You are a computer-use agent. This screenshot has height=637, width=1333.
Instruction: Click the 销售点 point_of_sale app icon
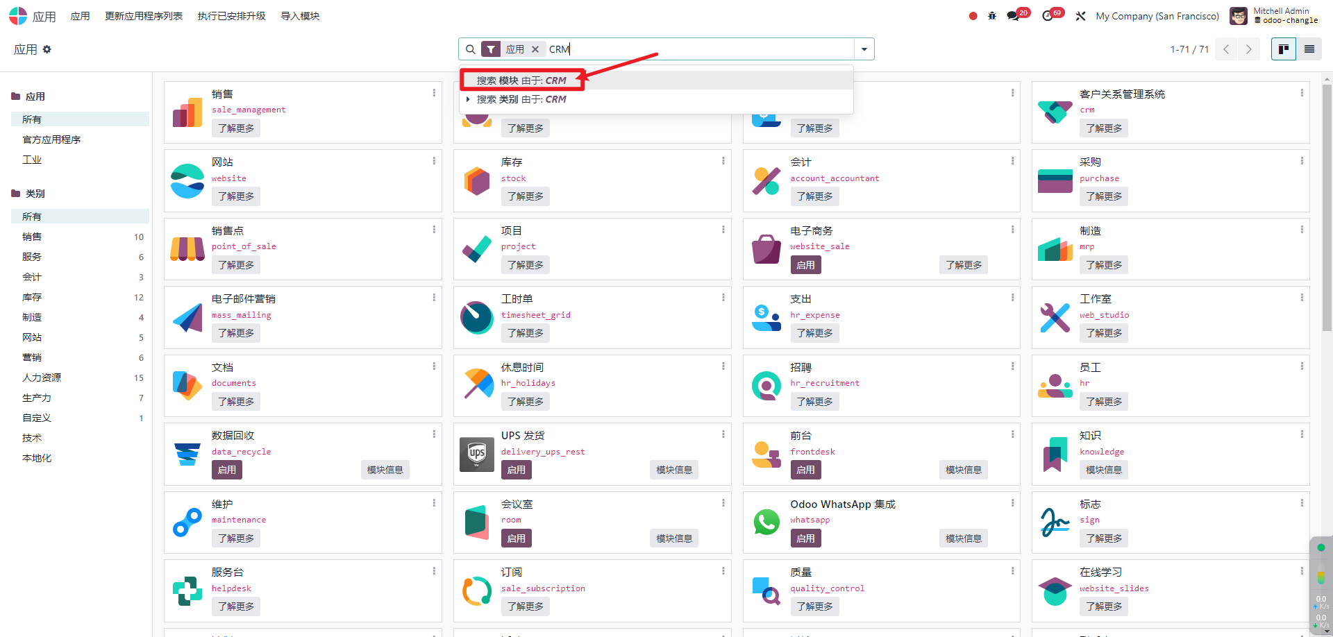pyautogui.click(x=187, y=249)
